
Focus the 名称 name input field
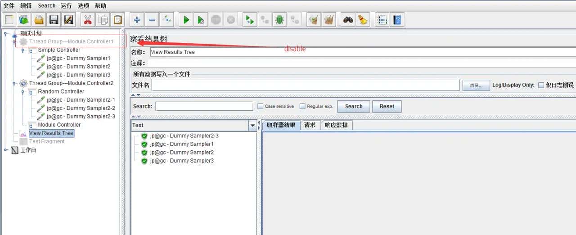click(x=363, y=52)
